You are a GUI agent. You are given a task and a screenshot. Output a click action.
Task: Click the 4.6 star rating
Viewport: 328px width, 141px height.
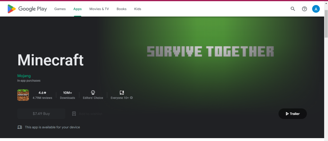click(43, 93)
